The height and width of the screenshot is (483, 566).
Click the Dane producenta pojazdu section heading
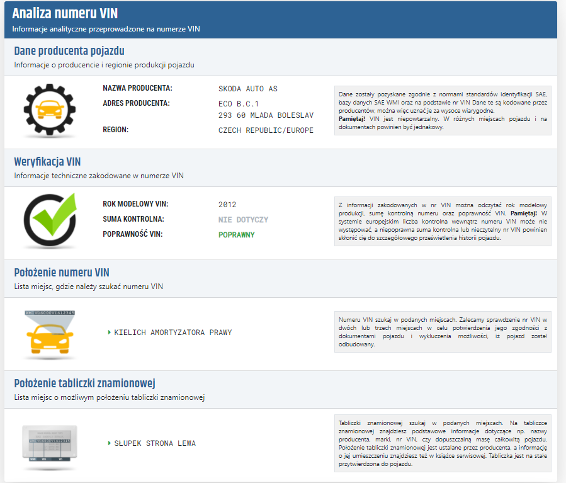(x=69, y=51)
